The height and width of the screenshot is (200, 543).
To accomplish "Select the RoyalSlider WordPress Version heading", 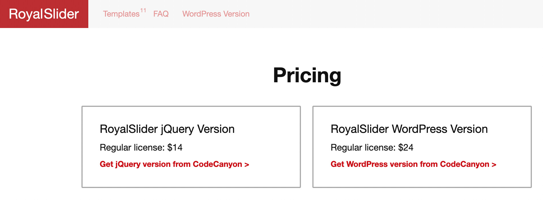I will [x=409, y=129].
